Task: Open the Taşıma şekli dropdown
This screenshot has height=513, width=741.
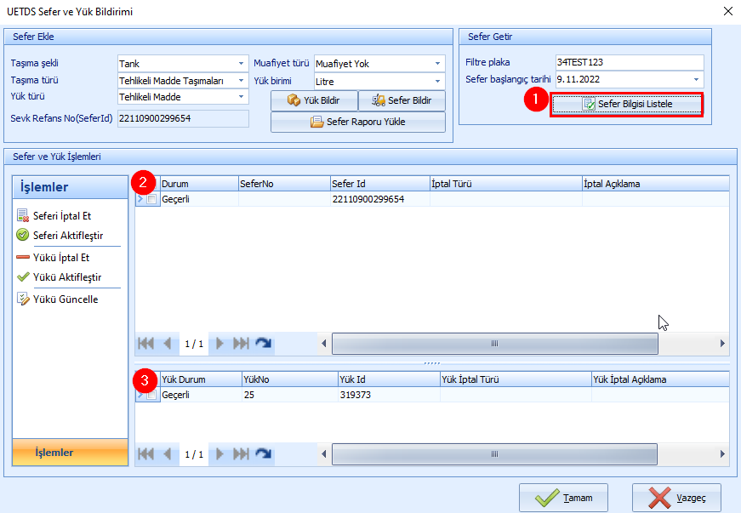Action: click(241, 63)
